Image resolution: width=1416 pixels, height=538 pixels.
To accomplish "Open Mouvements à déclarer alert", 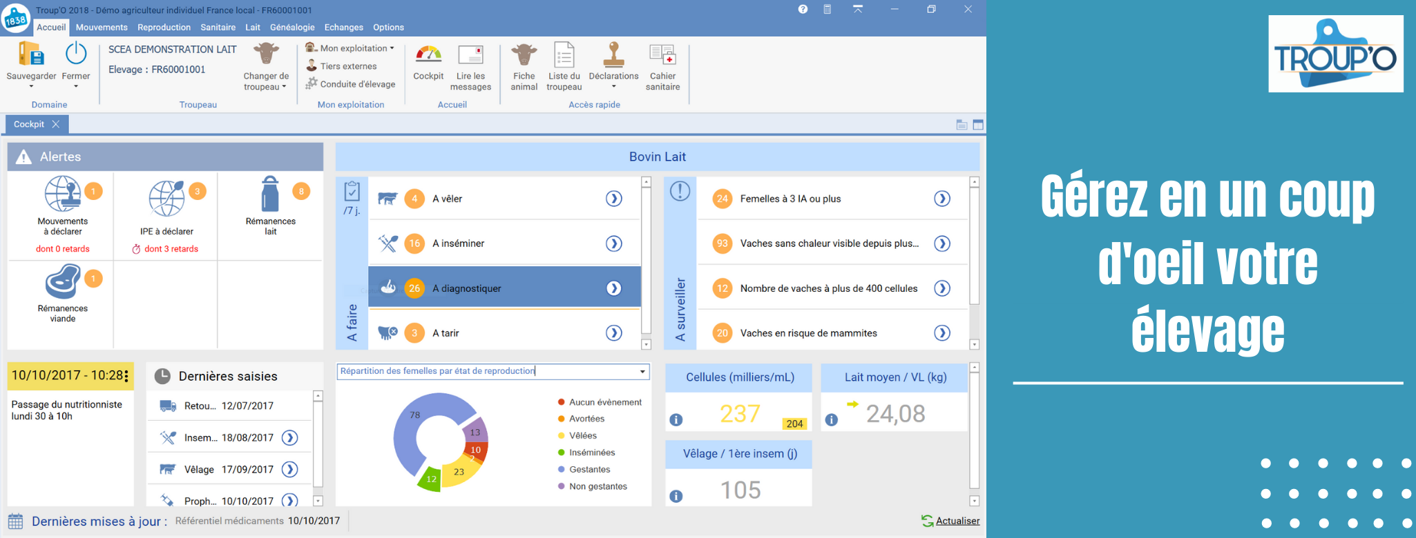I will coord(63,215).
